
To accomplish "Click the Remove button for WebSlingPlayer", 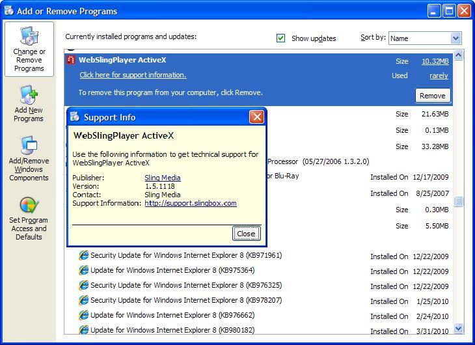I will coord(433,96).
